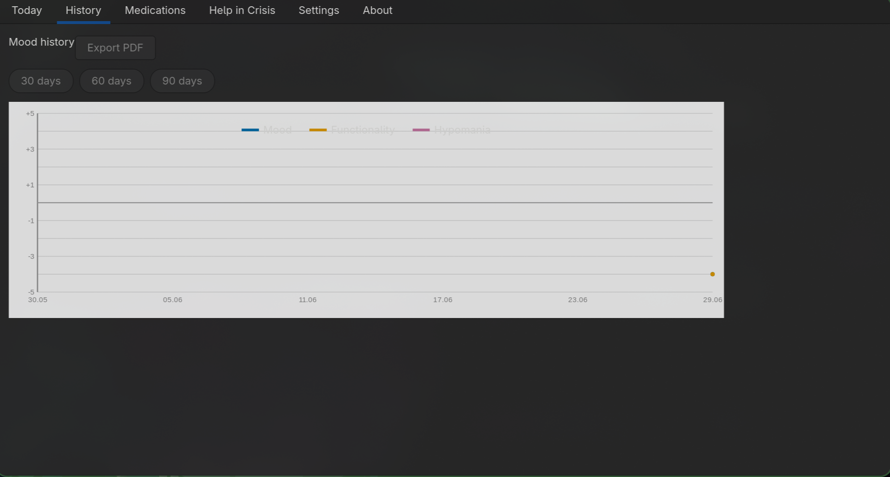Select the History tab
The width and height of the screenshot is (890, 477).
83,11
